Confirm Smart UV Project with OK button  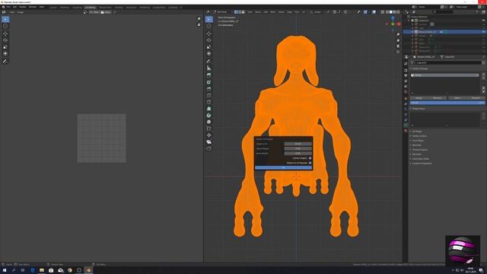tap(283, 167)
